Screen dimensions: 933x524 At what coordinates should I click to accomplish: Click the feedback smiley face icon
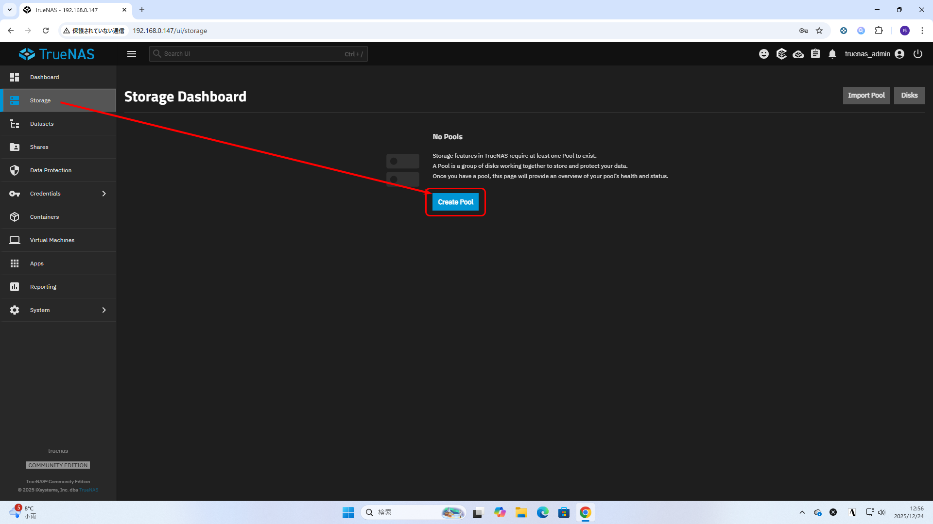point(764,54)
